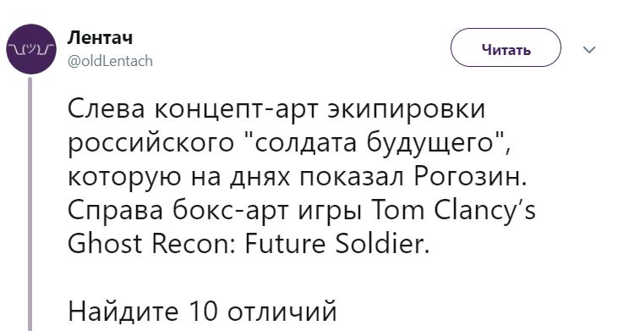Click the line "Найдите 10 отличий"
This screenshot has height=331, width=618.
(x=202, y=312)
